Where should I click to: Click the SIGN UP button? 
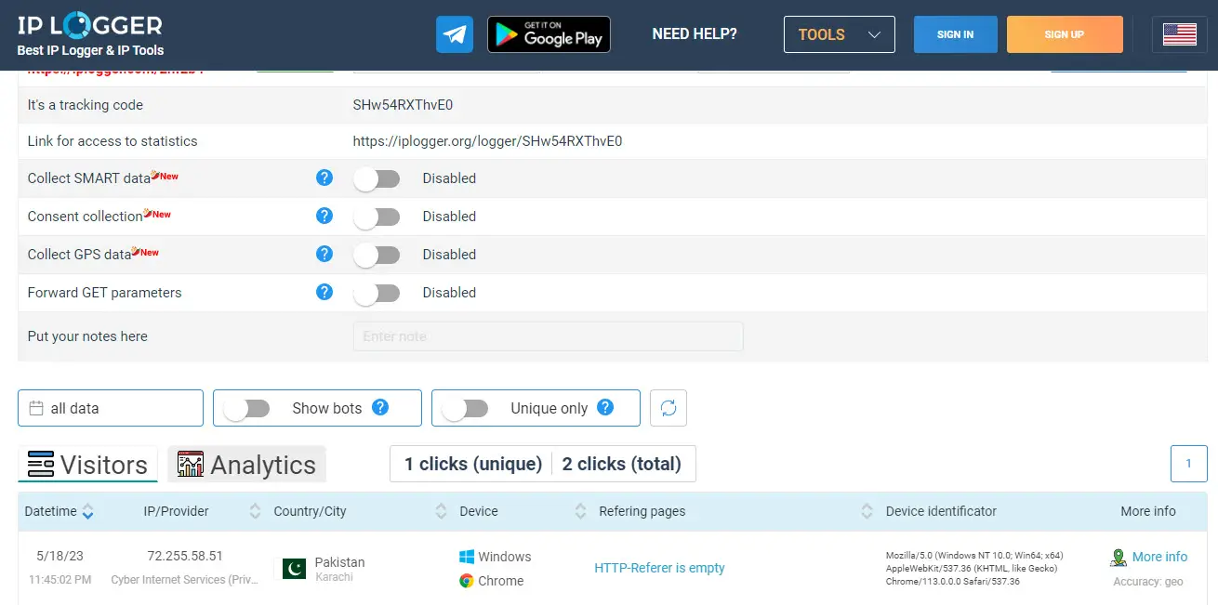click(x=1065, y=34)
